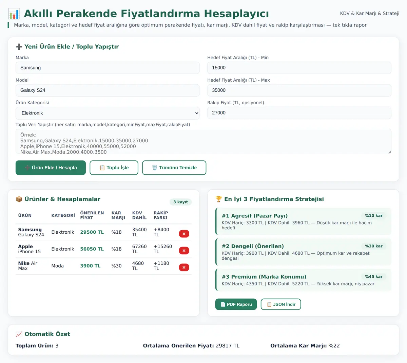Click the Ortalama Önerilen Fiyat summary value

(228, 346)
